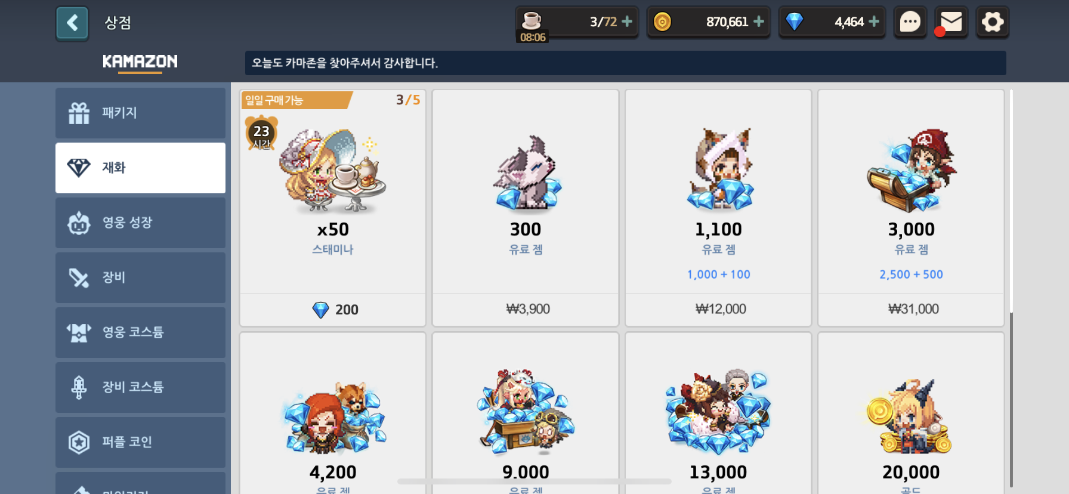This screenshot has width=1069, height=494.
Task: Purchase 1,100 유료 젬 for ₩12,000
Action: (718, 208)
